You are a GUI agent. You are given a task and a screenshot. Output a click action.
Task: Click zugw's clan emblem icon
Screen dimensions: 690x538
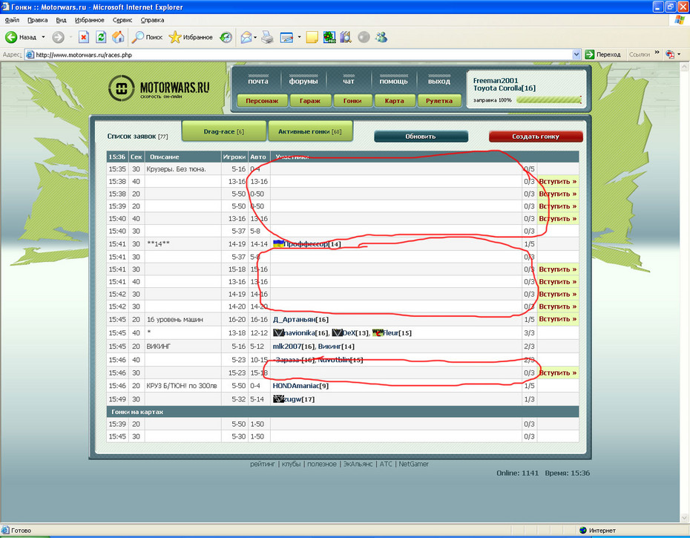click(x=278, y=399)
